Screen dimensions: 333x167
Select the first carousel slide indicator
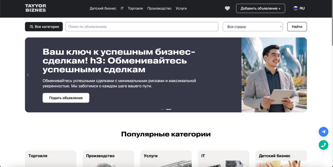pos(162,109)
